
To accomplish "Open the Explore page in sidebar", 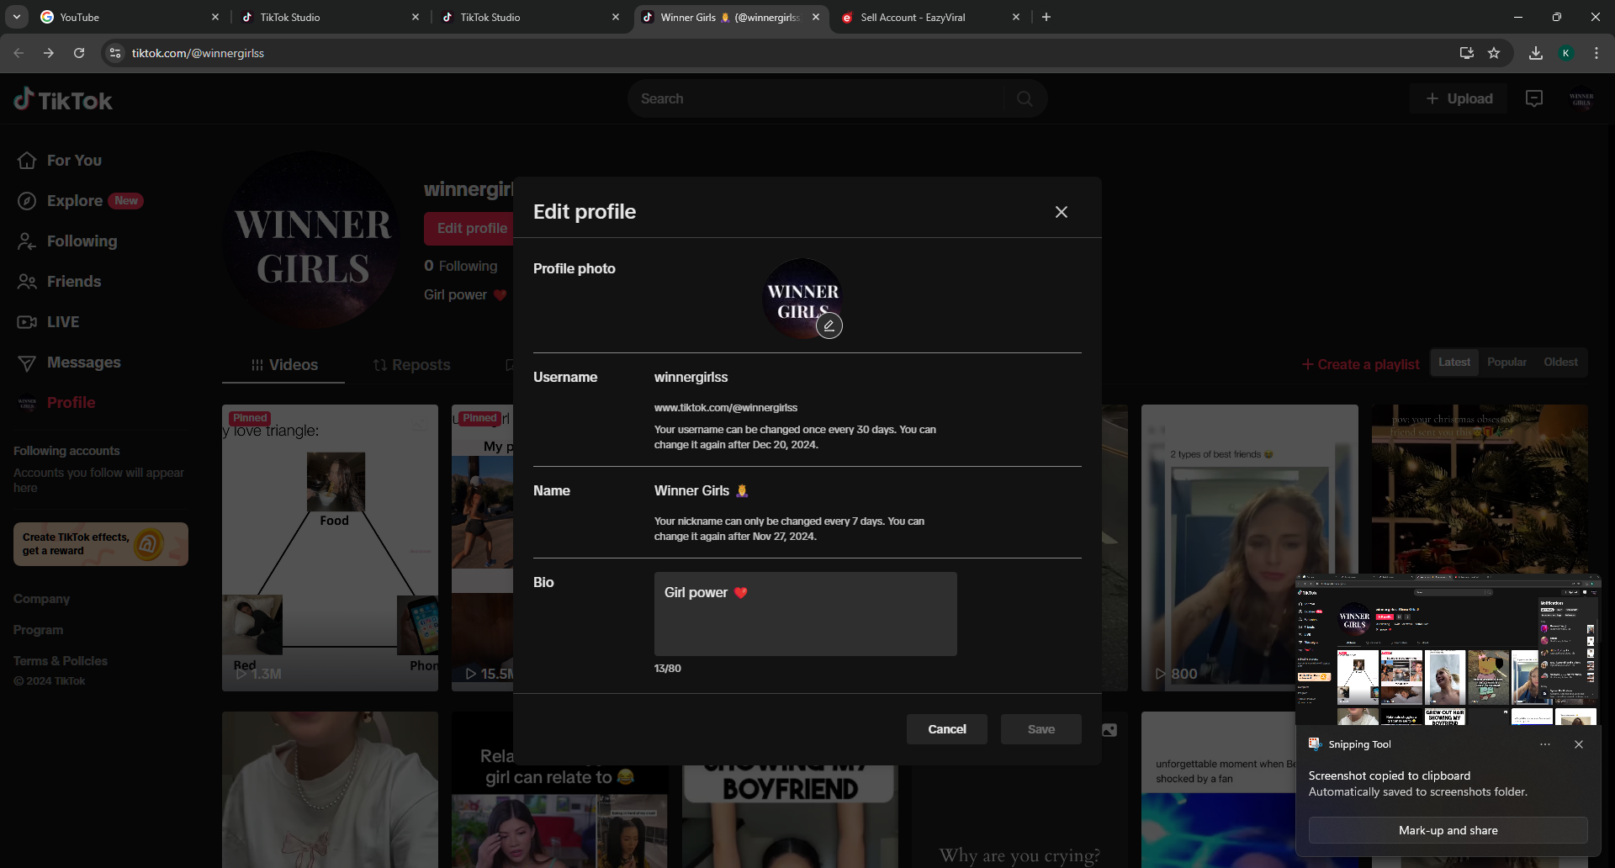I will click(80, 200).
